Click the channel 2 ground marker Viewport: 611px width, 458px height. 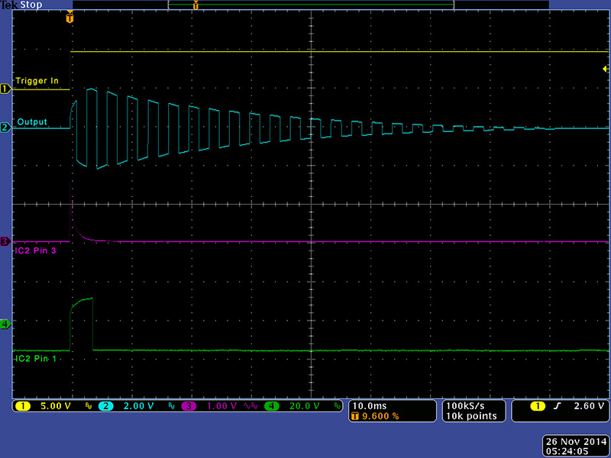5,127
